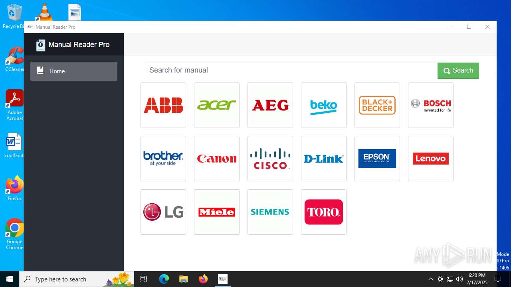511x287 pixels.
Task: Select the Firefox desktop shortcut
Action: [x=14, y=188]
